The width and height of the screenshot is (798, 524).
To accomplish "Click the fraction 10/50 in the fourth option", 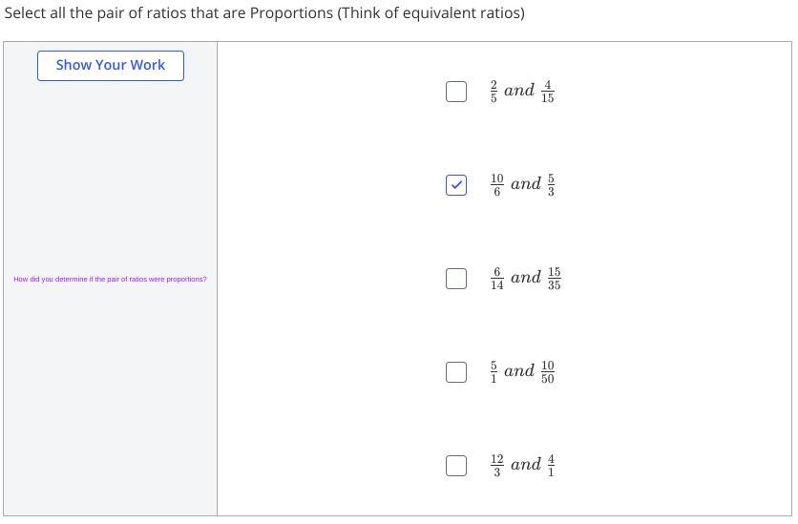I will 547,371.
